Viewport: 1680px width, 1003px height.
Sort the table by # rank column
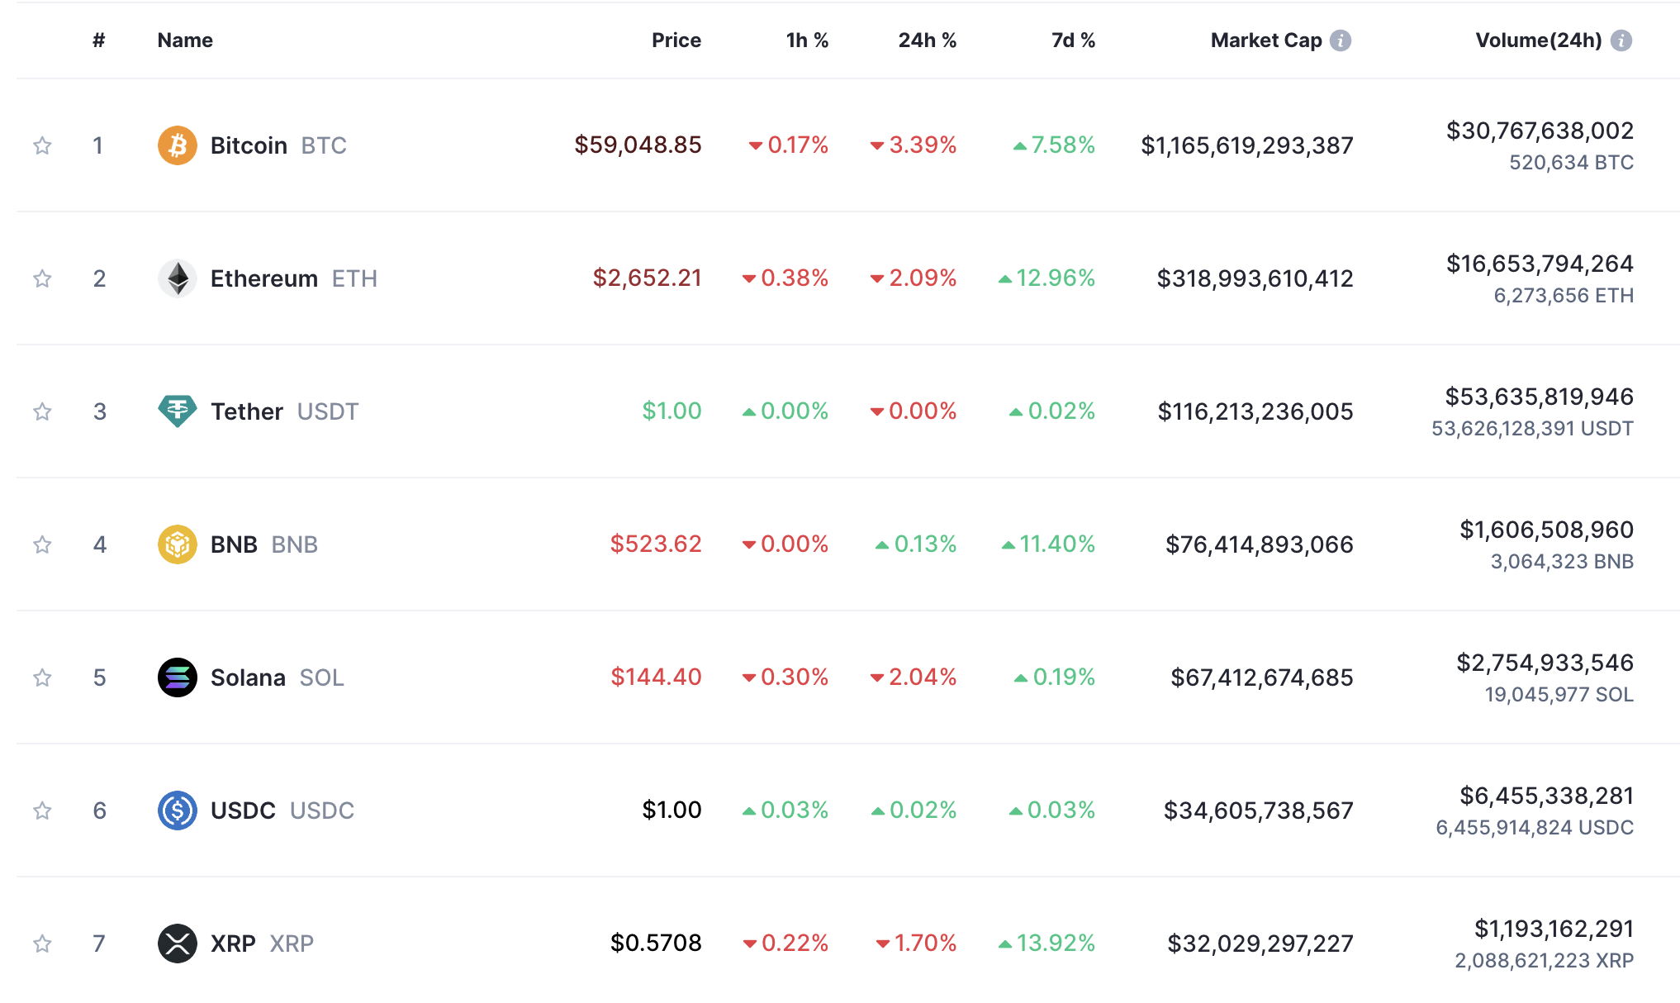pyautogui.click(x=99, y=40)
